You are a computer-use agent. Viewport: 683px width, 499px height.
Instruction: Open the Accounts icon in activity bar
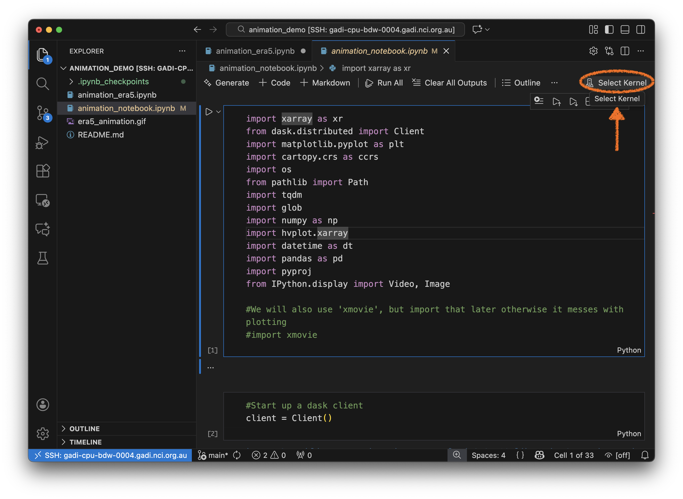tap(43, 405)
